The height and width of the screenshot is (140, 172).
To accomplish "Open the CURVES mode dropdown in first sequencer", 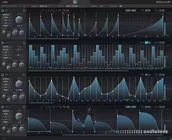I will [x=7, y=14].
